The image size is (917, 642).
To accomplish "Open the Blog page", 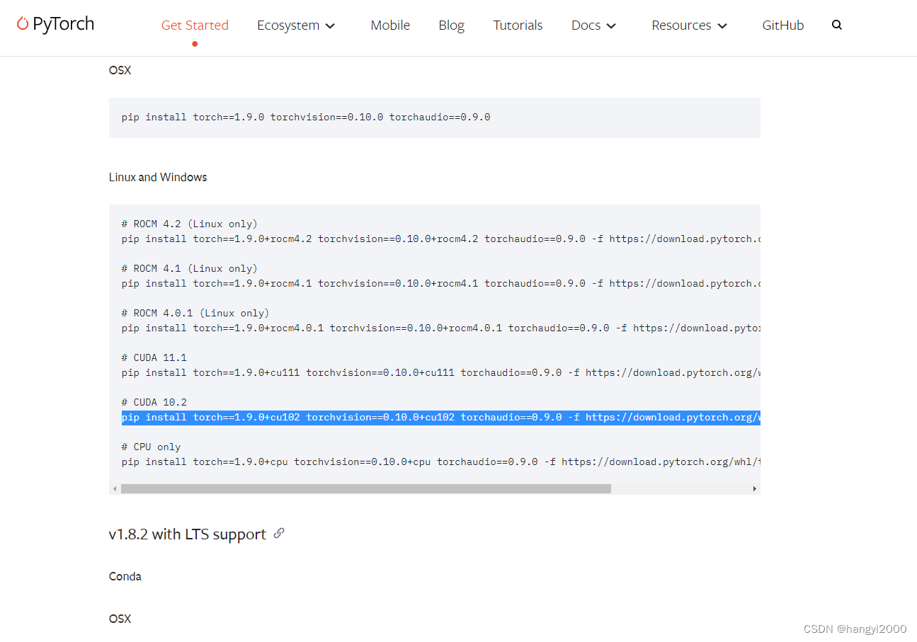I will tap(451, 25).
